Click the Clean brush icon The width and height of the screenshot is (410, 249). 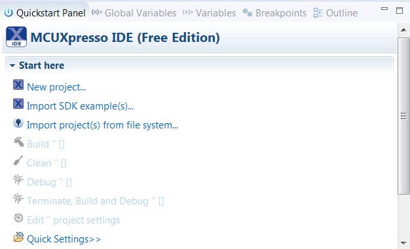[18, 161]
